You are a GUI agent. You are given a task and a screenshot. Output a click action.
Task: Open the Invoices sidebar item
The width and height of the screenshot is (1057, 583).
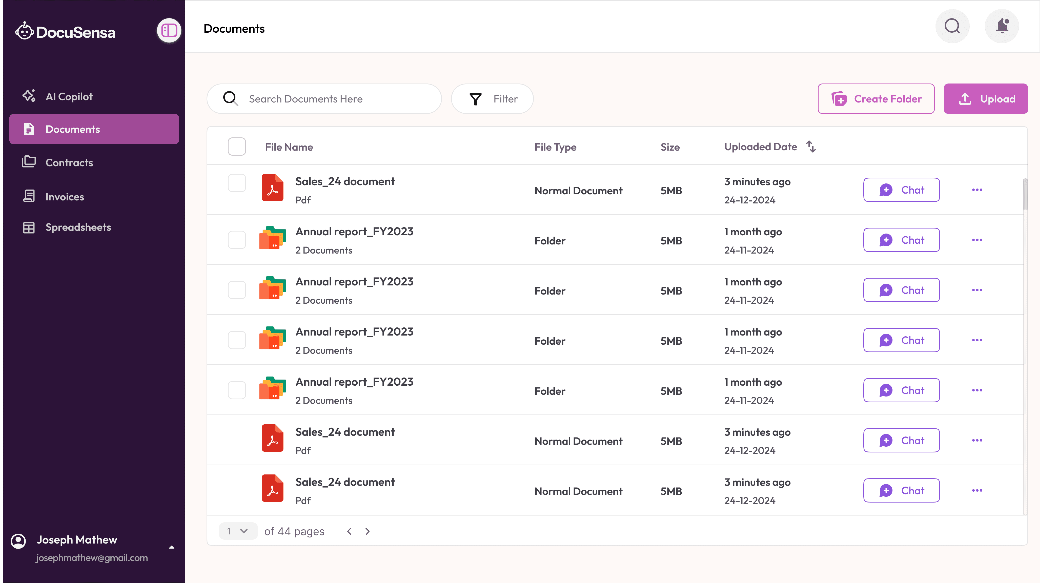tap(65, 197)
